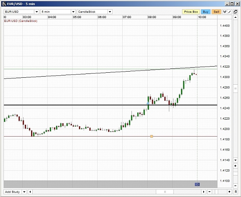
Task: Click the 10:00 time label
Action: (202, 17)
